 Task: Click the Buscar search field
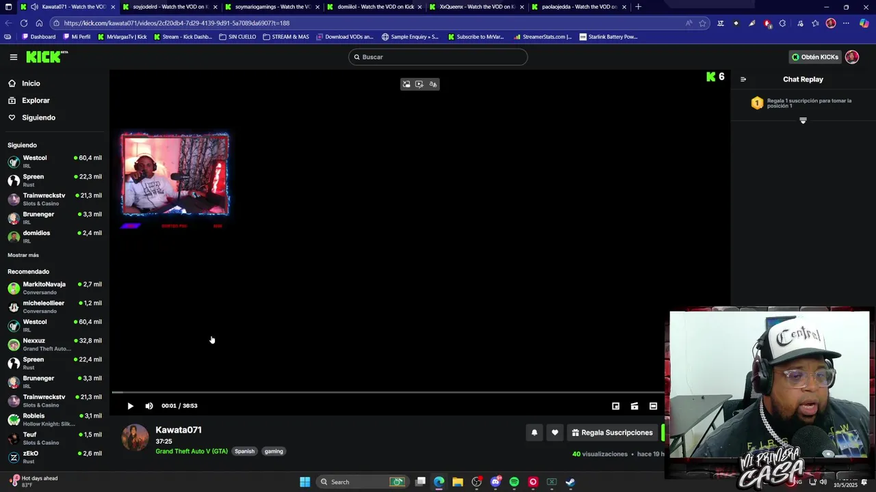click(438, 57)
